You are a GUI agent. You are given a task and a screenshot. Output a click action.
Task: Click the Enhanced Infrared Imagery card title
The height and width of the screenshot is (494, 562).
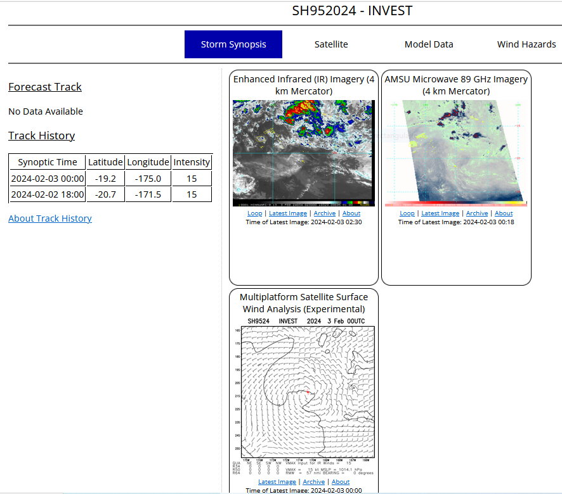click(304, 85)
